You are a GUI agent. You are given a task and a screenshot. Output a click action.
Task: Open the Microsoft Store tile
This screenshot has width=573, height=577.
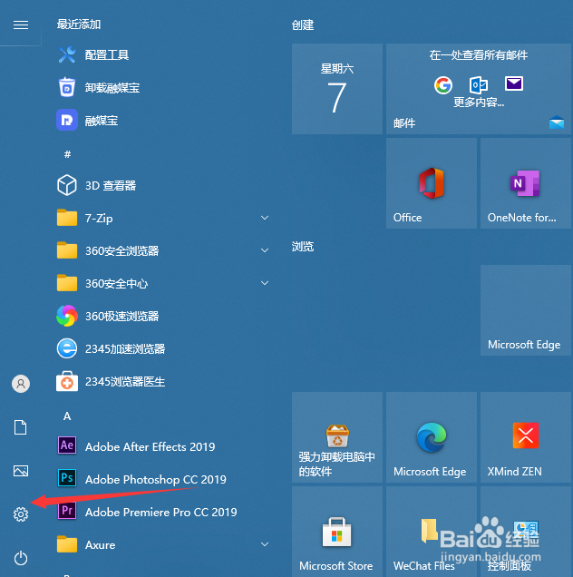point(337,532)
